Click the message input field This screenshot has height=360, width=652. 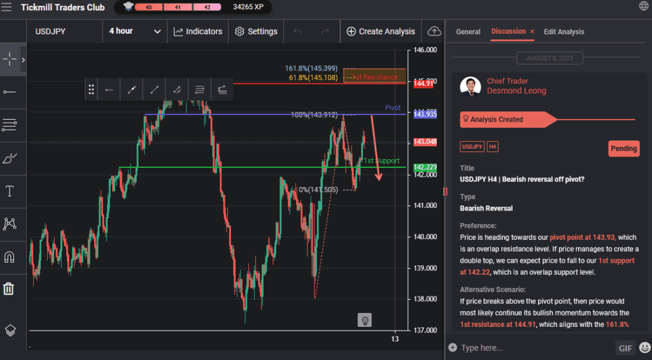tap(535, 347)
